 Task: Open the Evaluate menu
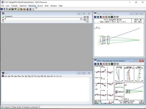14,6
